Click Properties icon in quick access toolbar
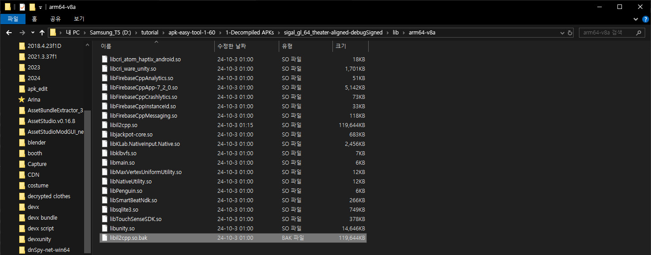Screen dimensions: 651x255 [22, 7]
